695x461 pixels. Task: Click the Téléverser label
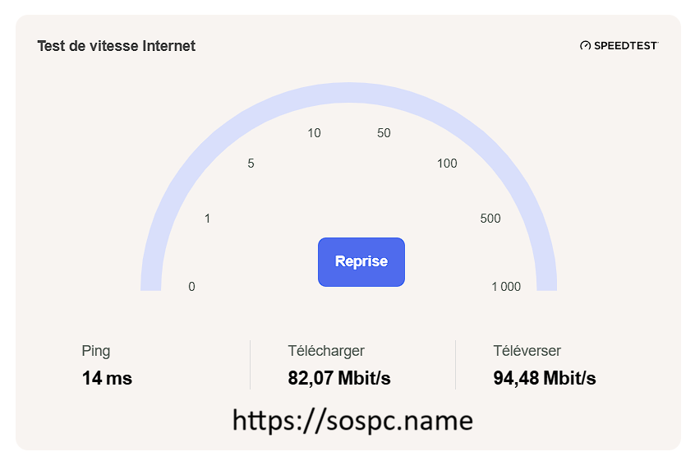[527, 351]
